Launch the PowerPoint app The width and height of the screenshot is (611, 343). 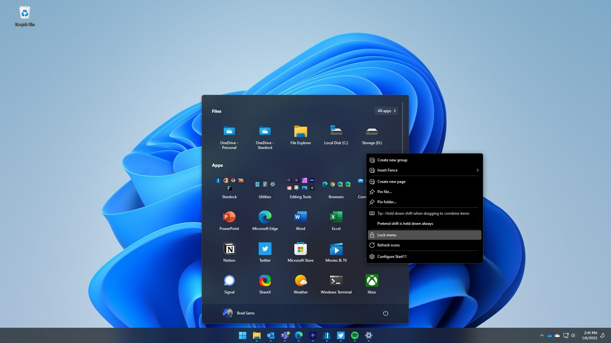coord(229,217)
